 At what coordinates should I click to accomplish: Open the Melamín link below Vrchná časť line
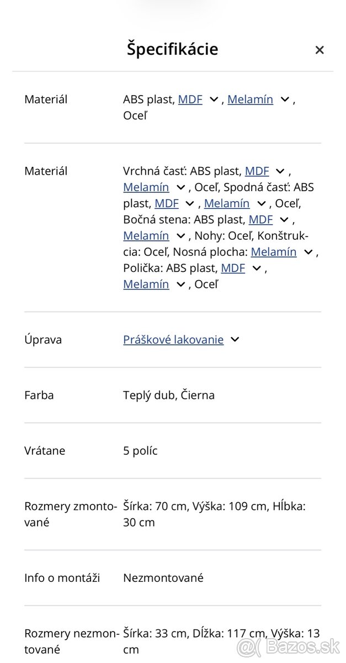(x=145, y=187)
